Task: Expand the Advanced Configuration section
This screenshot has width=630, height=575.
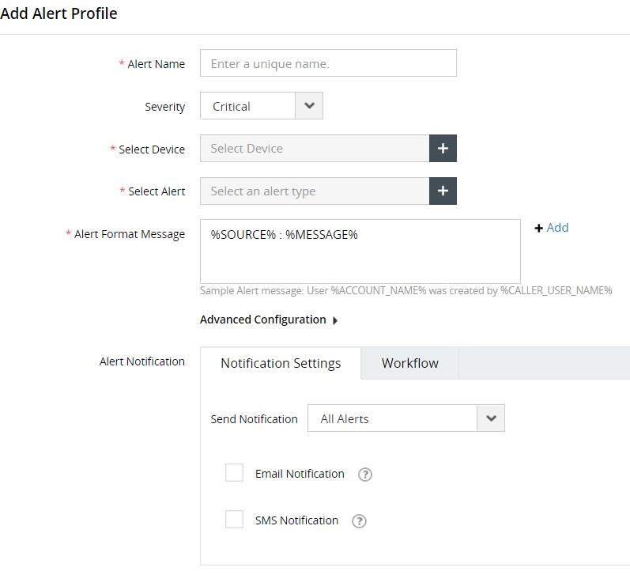Action: 263,320
